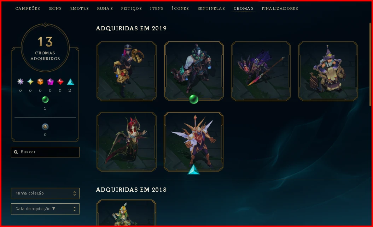Click the vertical scrollbar on the right
Screen dimensions: 373x227
370,64
